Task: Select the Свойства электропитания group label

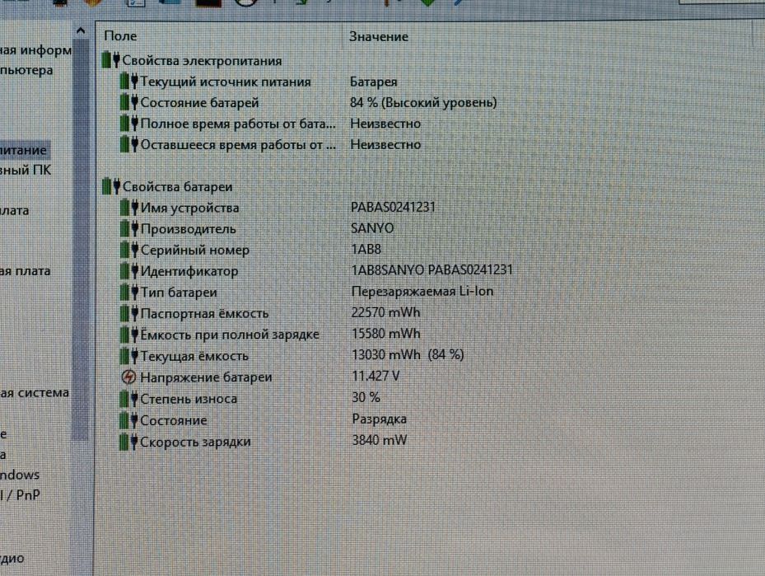Action: pyautogui.click(x=202, y=60)
